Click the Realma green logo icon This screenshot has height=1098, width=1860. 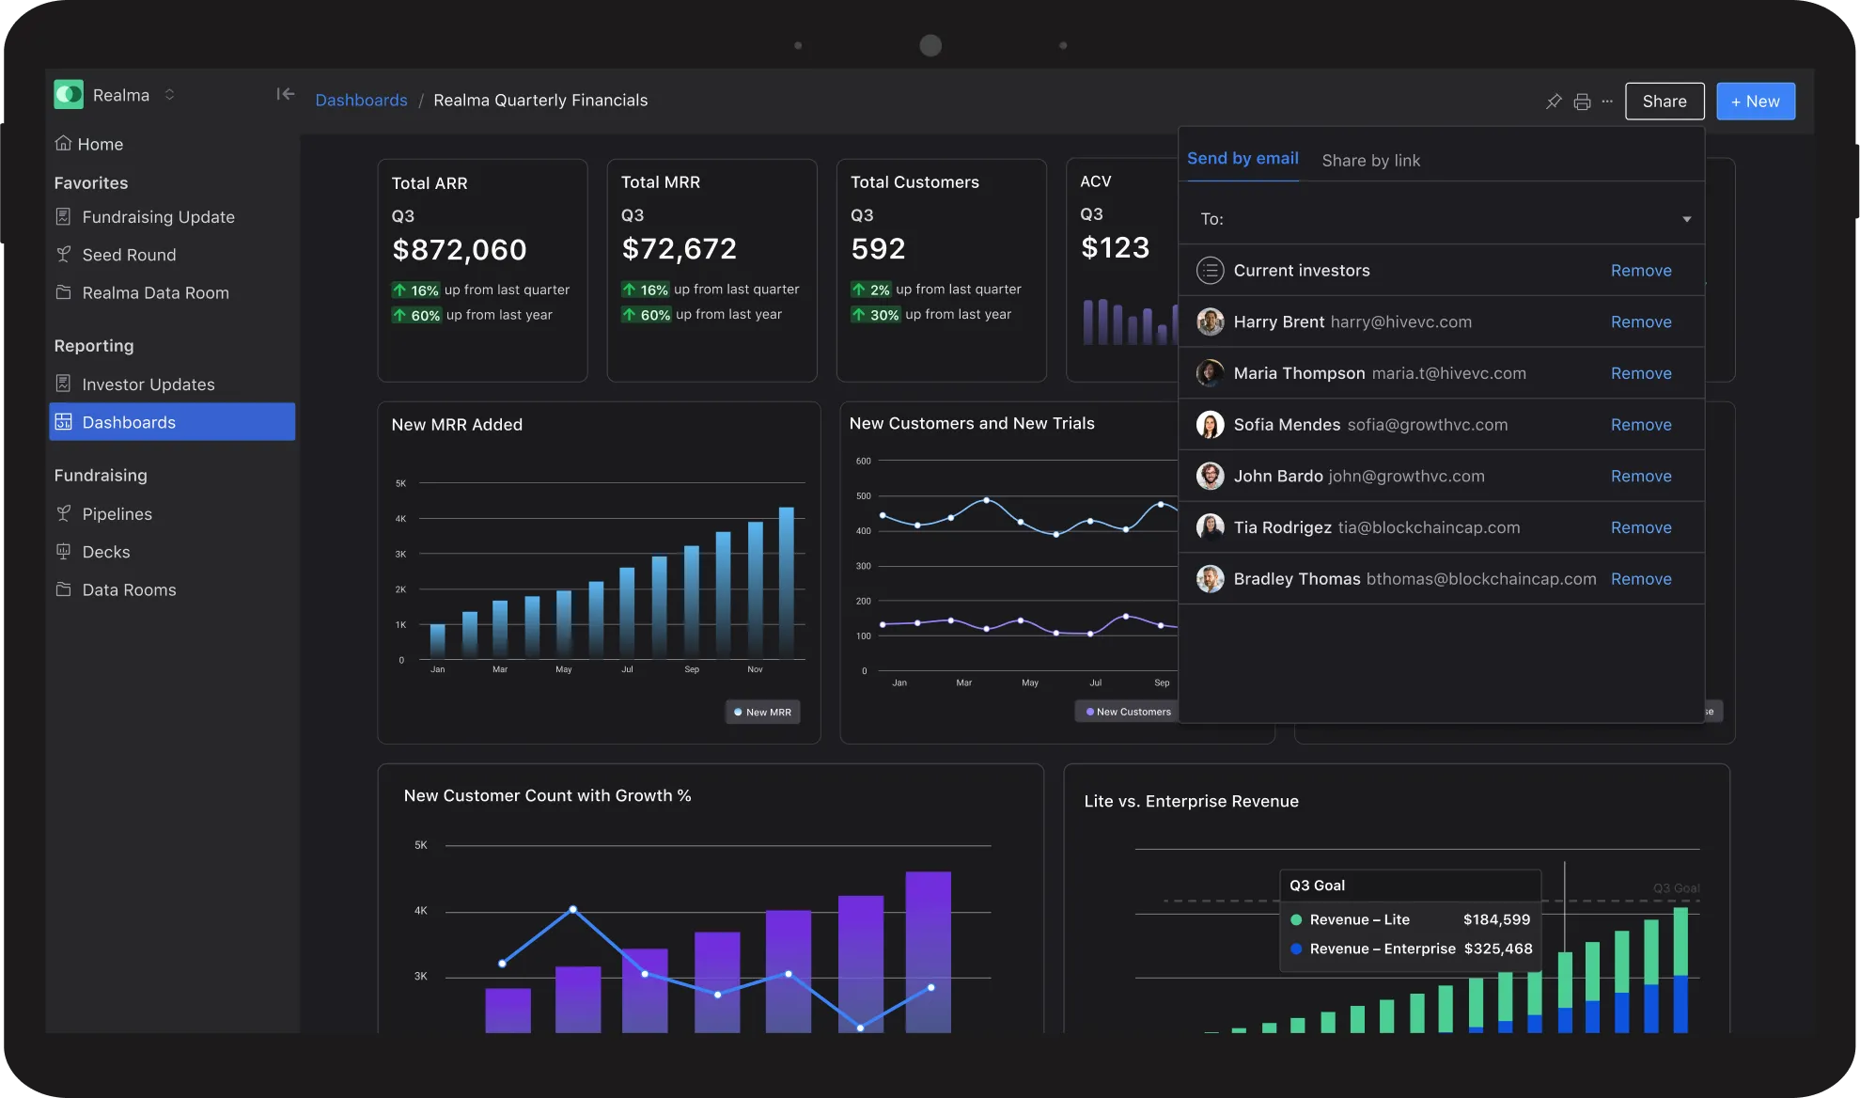69,94
